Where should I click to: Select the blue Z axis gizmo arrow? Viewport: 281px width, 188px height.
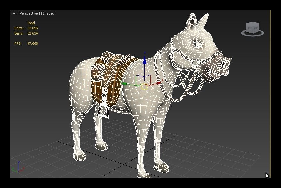[x=144, y=60]
